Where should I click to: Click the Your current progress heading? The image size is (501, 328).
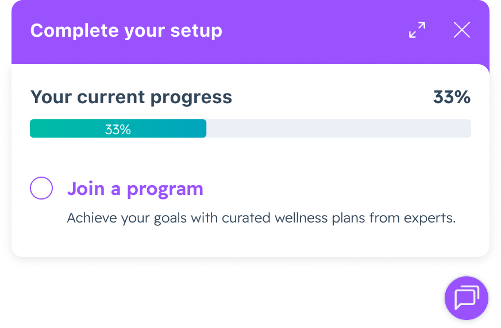point(131,97)
